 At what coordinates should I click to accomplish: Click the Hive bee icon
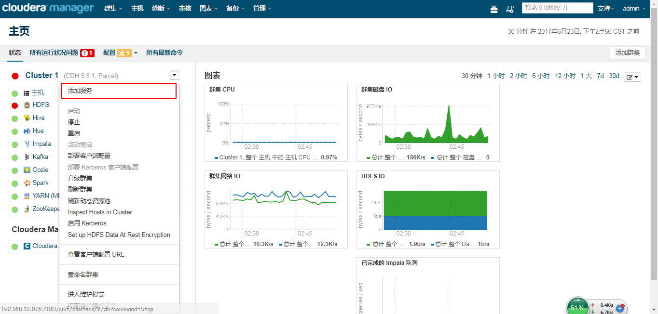(27, 118)
